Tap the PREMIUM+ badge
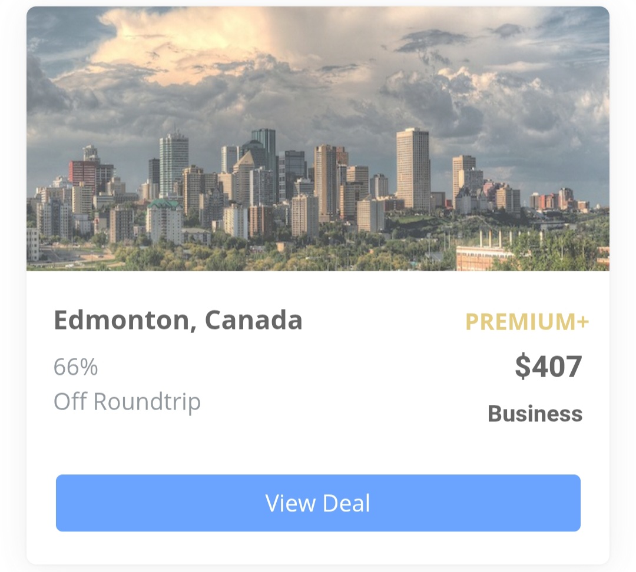 click(x=527, y=322)
